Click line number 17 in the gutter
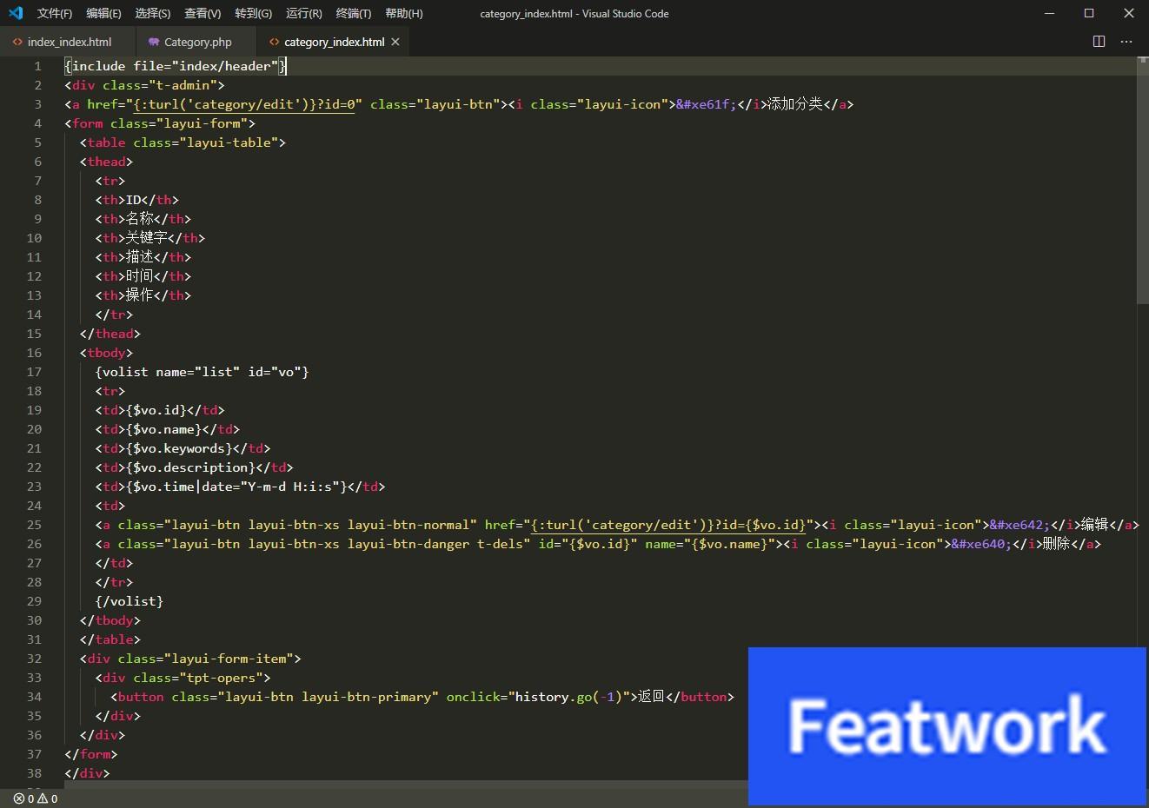The image size is (1149, 808). tap(34, 372)
